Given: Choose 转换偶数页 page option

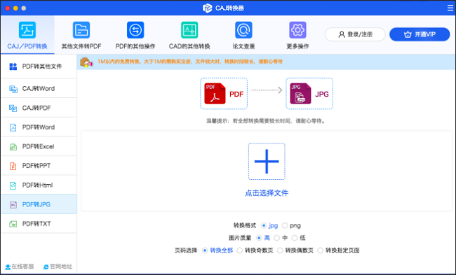Looking at the screenshot, I should 280,251.
